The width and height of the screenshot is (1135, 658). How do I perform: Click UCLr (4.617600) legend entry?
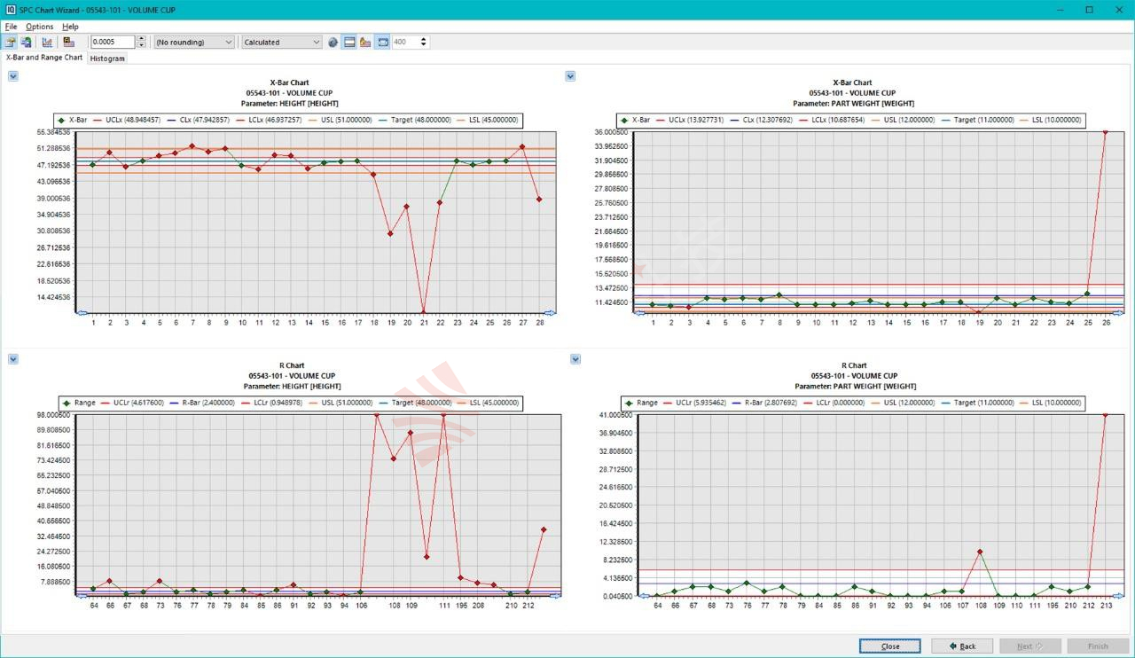[132, 403]
